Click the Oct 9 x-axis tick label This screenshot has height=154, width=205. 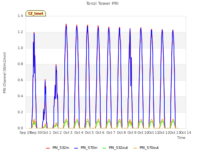(132, 133)
